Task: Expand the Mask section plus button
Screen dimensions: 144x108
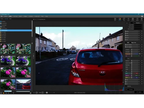Action: tap(126, 86)
